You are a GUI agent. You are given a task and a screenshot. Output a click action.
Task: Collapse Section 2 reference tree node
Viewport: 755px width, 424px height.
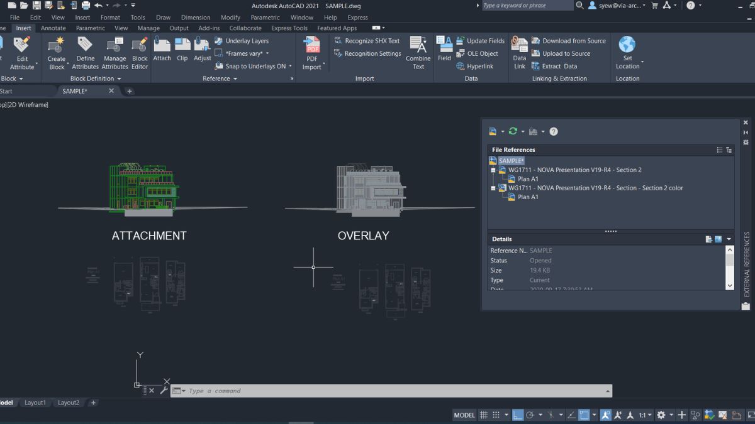[x=493, y=170]
